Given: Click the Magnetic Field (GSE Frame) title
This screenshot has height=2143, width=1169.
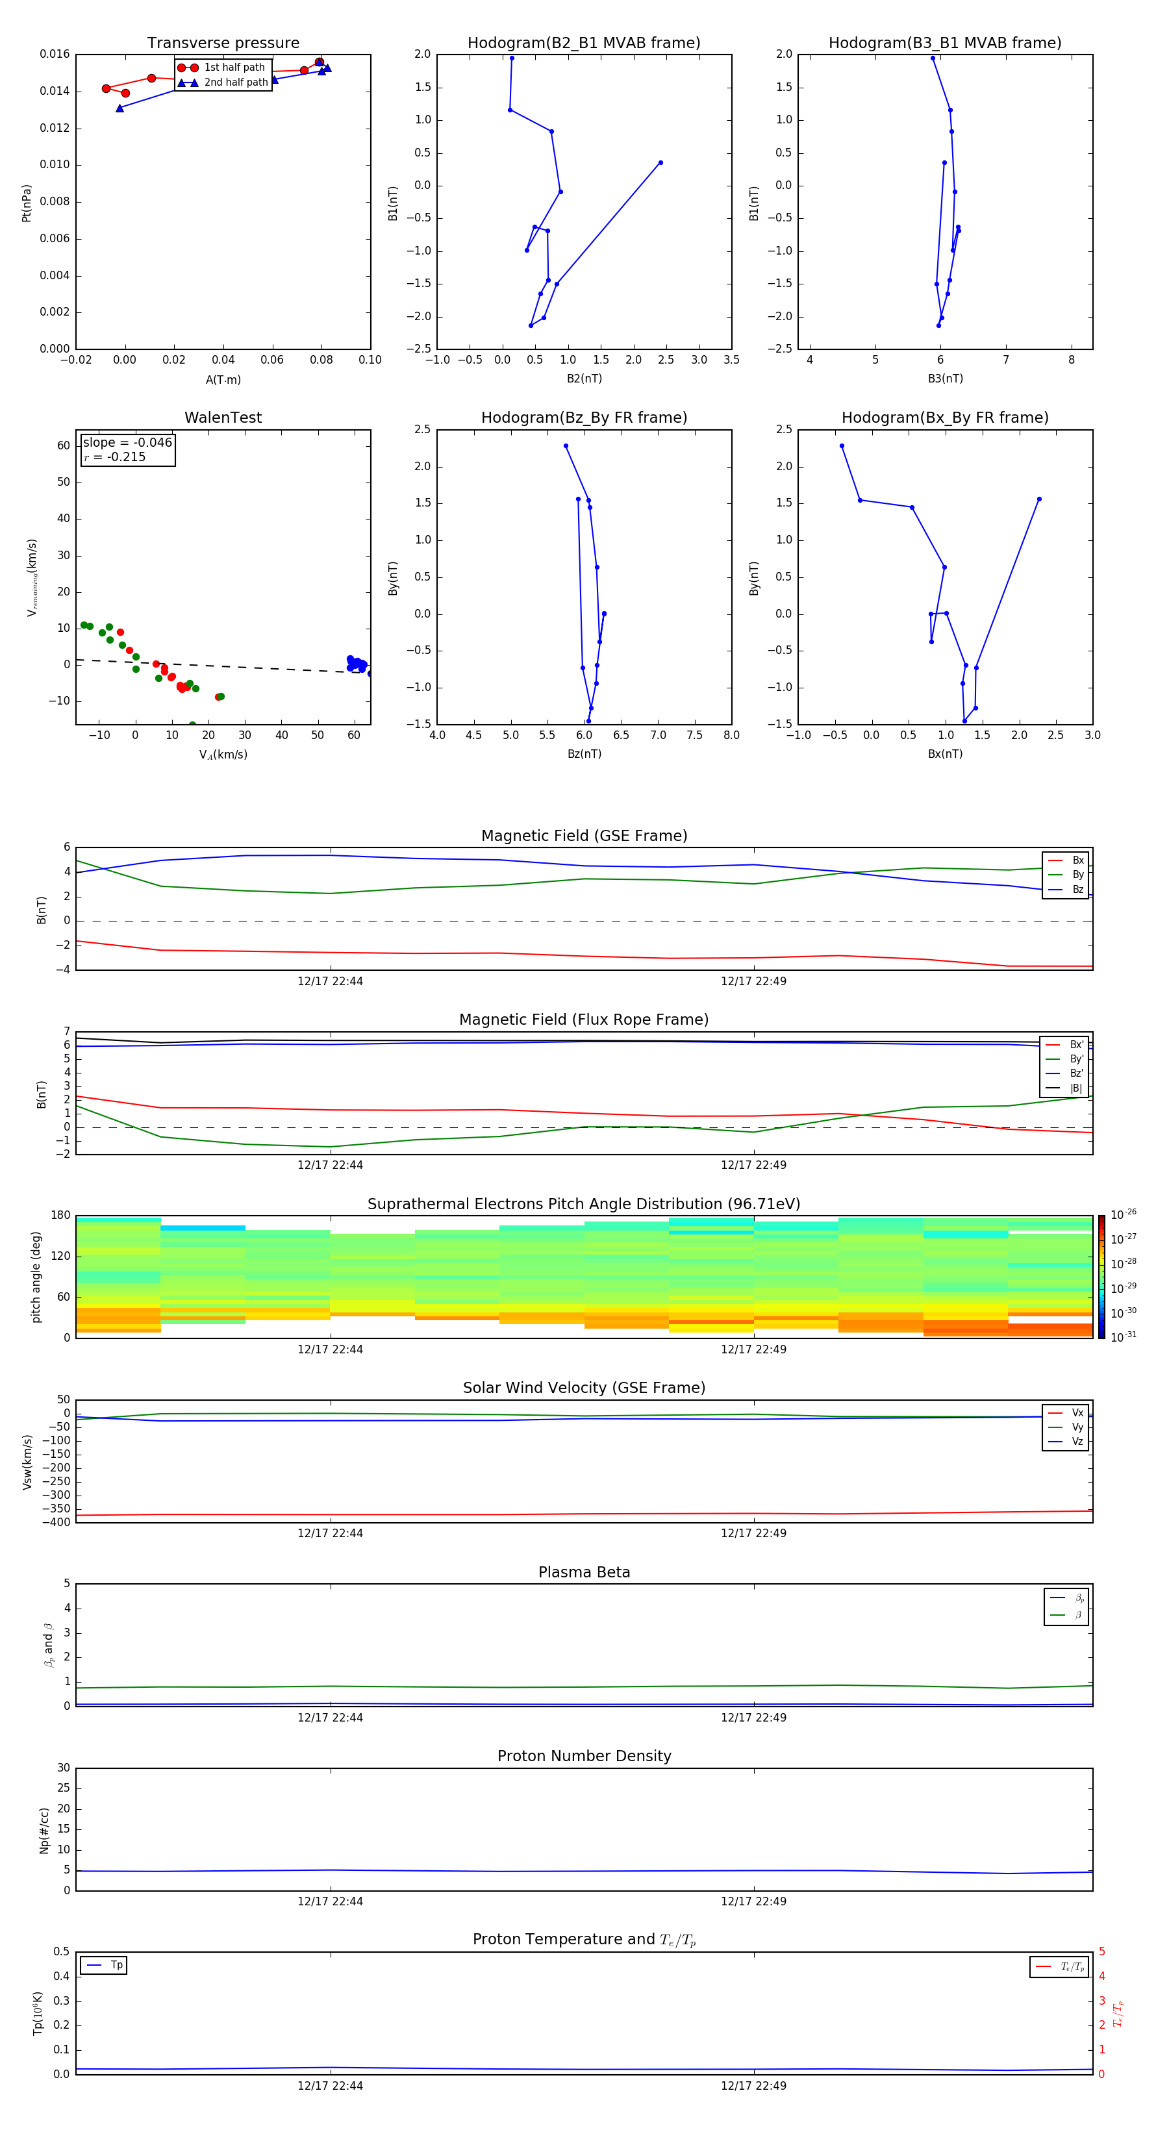Looking at the screenshot, I should (x=583, y=836).
